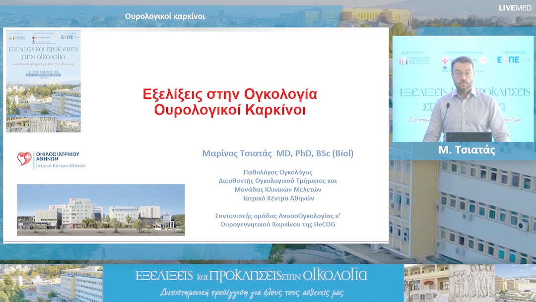Click the pharma society logo on the poster
536x302 pixels.
click(x=12, y=37)
